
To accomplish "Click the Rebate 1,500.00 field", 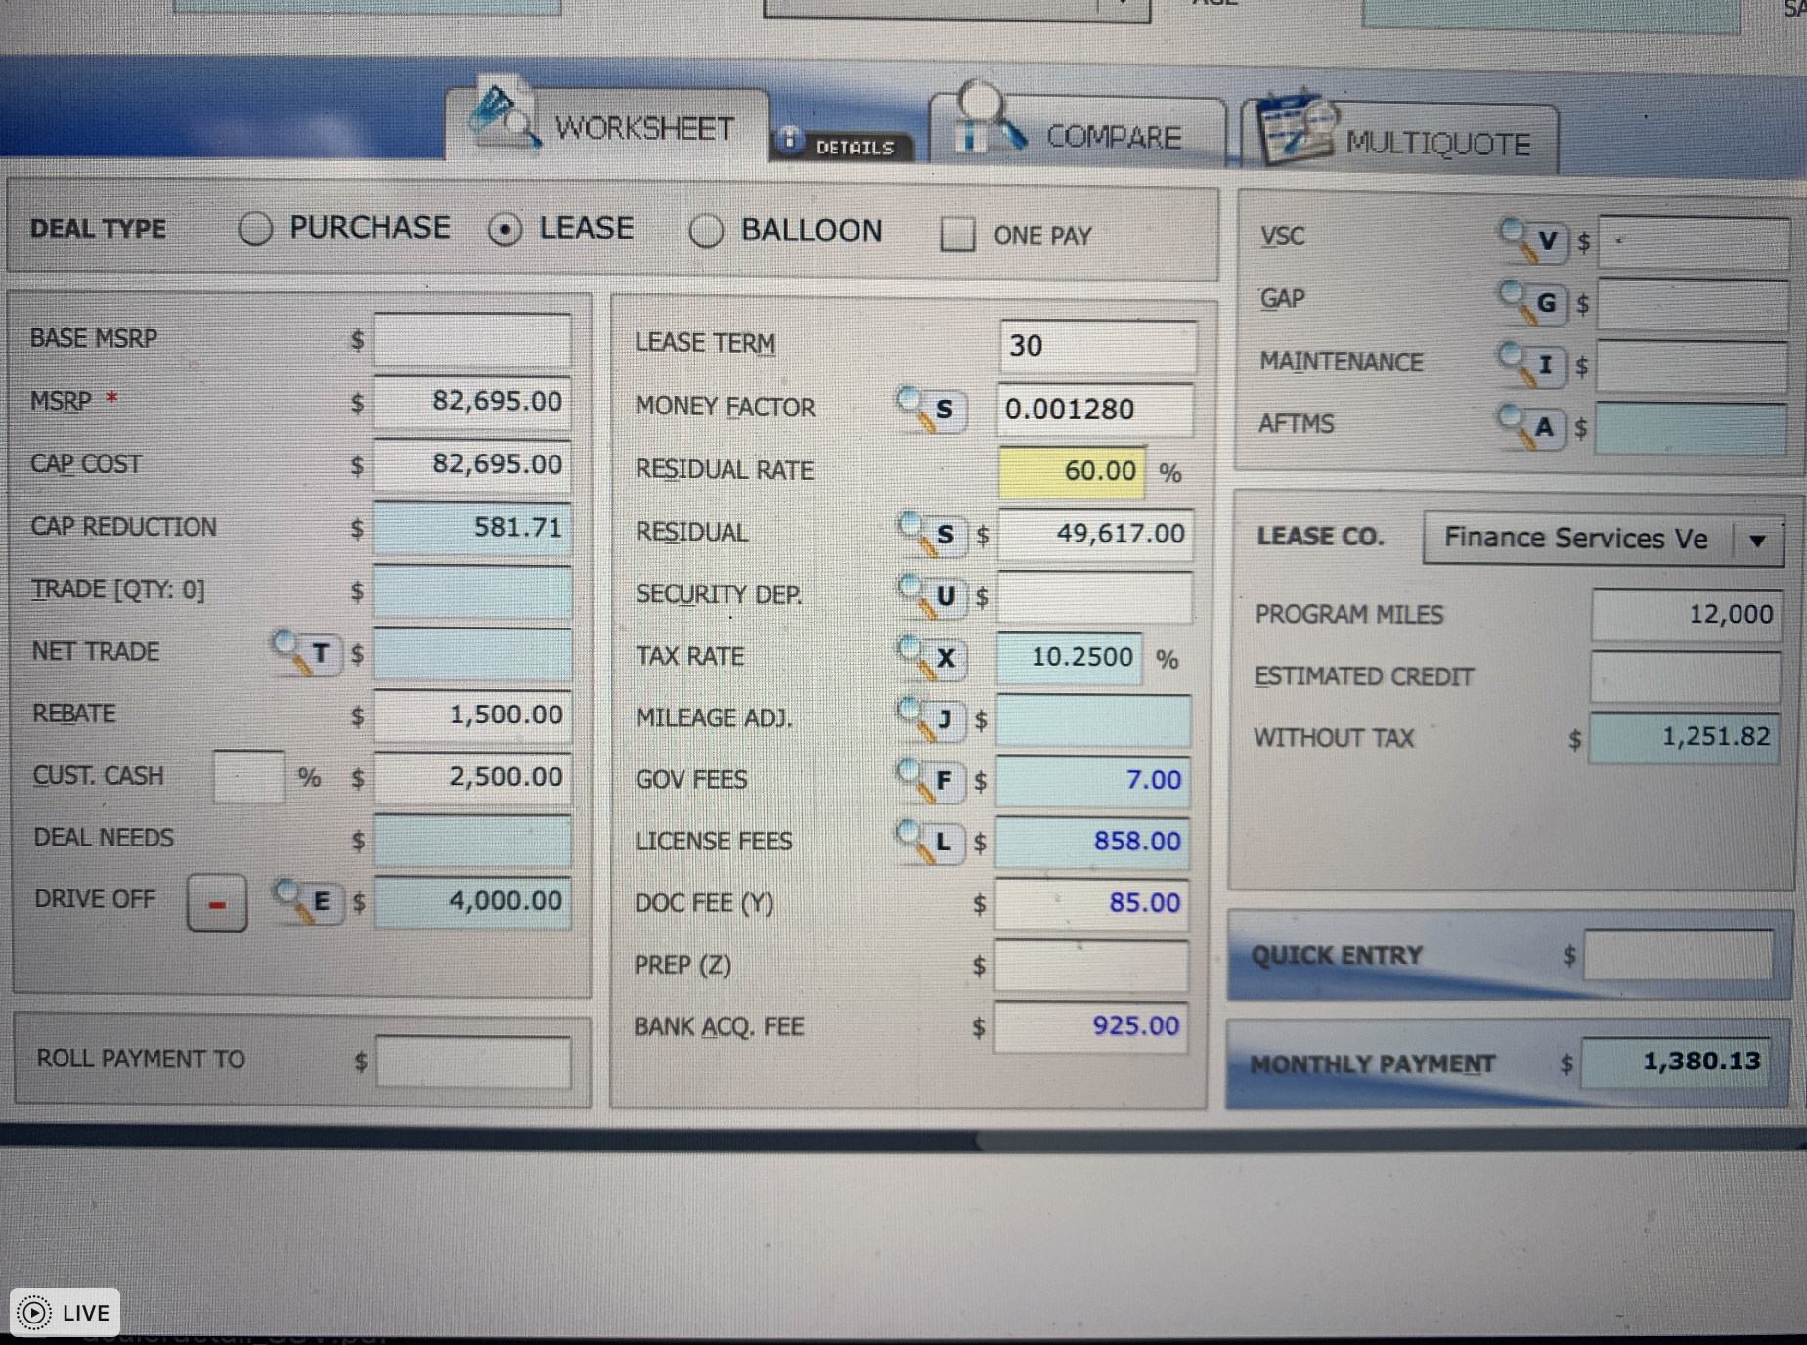I will pos(472,716).
